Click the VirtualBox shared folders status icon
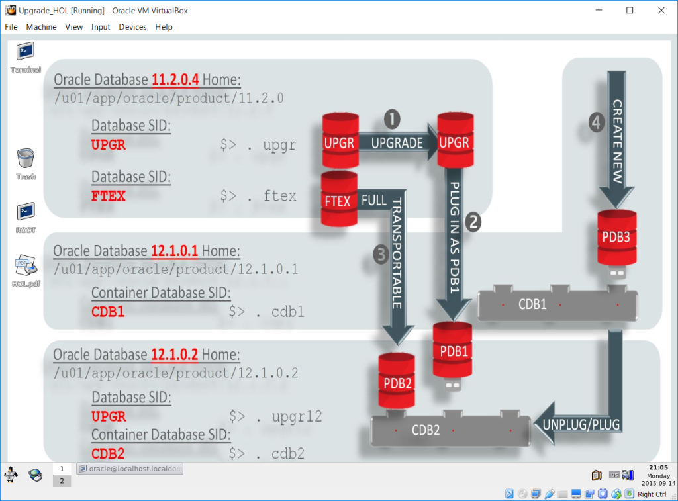The height and width of the screenshot is (501, 678). click(563, 494)
